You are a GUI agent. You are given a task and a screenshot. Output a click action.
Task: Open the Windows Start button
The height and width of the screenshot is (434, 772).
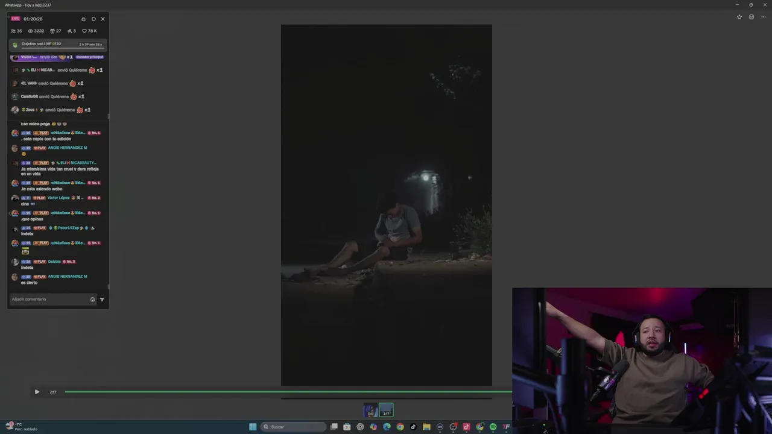253,427
